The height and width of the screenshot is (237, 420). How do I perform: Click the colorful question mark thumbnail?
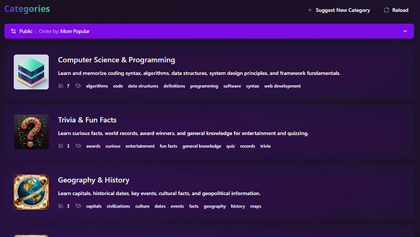[x=31, y=132]
